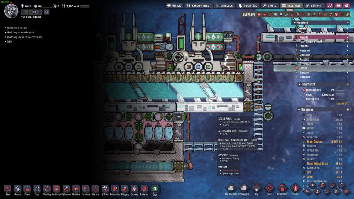Open the colony report chart icon
The height and width of the screenshot is (199, 354).
(x=330, y=6)
